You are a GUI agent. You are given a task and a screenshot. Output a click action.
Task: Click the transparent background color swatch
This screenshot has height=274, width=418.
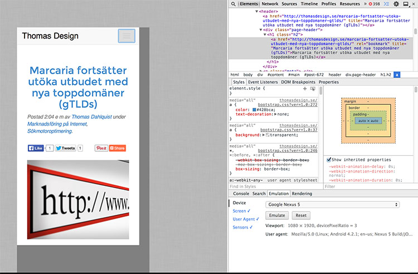pyautogui.click(x=268, y=135)
